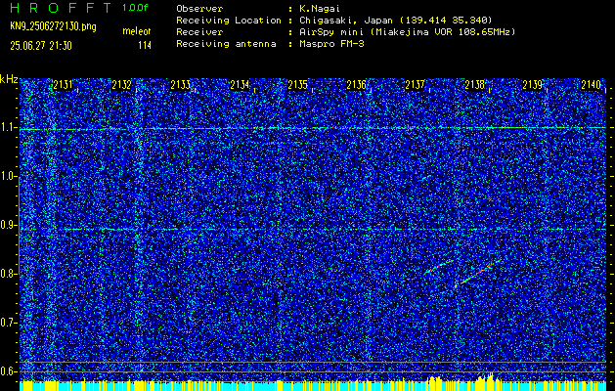
Task: Click the 2132 time marker
Action: (x=121, y=85)
